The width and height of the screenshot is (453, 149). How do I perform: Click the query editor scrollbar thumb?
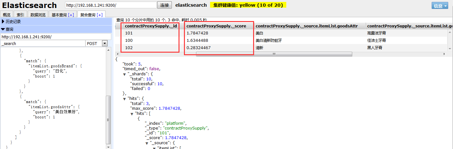[109, 120]
